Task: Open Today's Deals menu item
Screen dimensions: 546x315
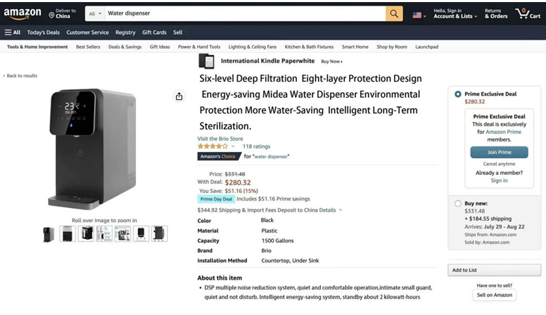Action: (x=43, y=33)
